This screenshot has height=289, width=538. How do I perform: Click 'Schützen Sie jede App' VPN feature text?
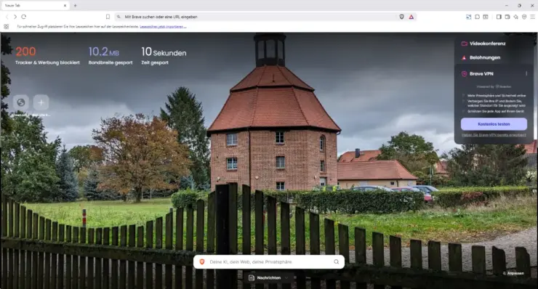coord(495,111)
